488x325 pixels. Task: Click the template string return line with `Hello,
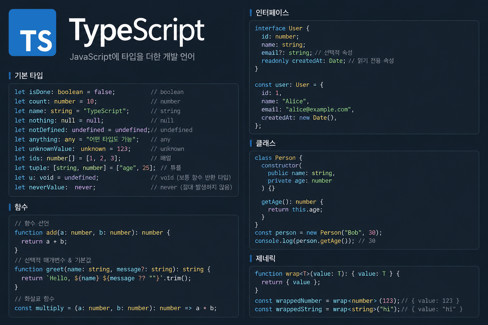(x=106, y=278)
